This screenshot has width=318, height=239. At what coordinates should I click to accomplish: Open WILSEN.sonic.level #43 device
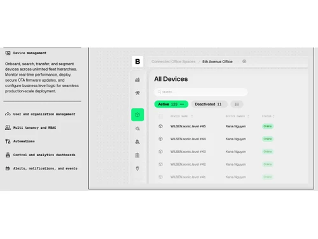click(188, 152)
